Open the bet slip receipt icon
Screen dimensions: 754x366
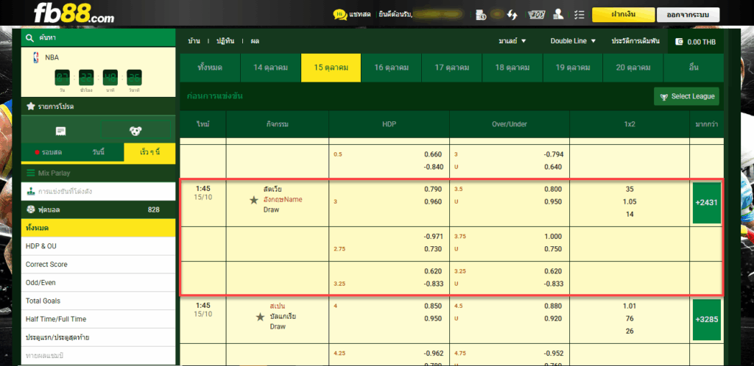pos(60,131)
